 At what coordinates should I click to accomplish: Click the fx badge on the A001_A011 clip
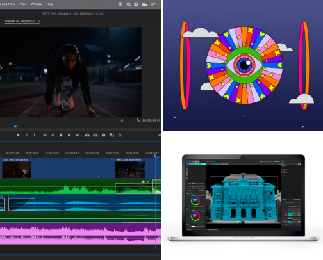[x=112, y=160]
